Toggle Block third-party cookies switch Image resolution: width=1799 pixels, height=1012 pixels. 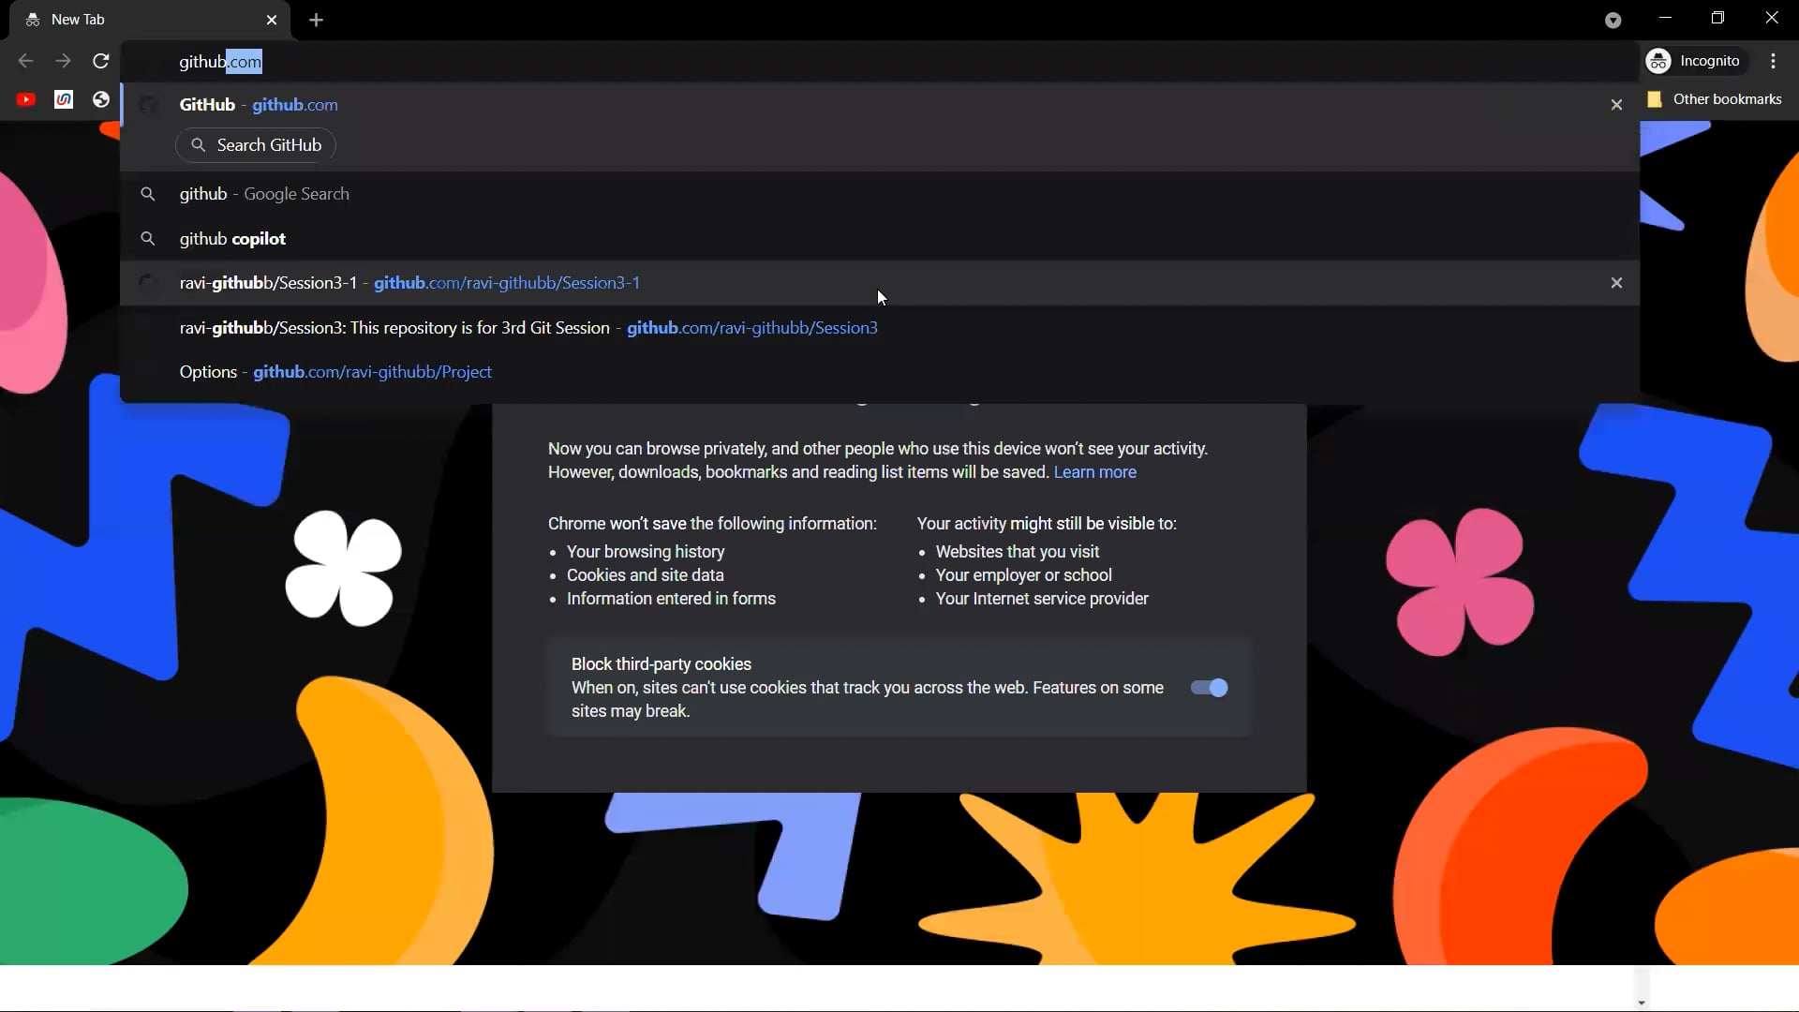click(x=1209, y=688)
